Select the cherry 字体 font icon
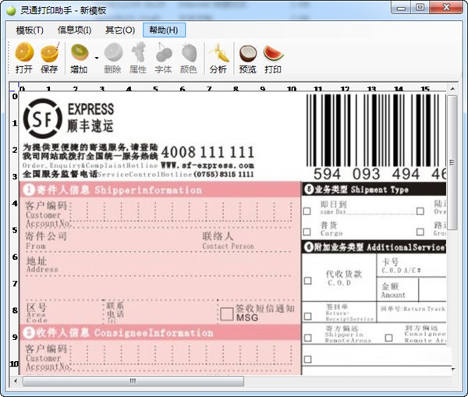The height and width of the screenshot is (397, 468). [164, 58]
